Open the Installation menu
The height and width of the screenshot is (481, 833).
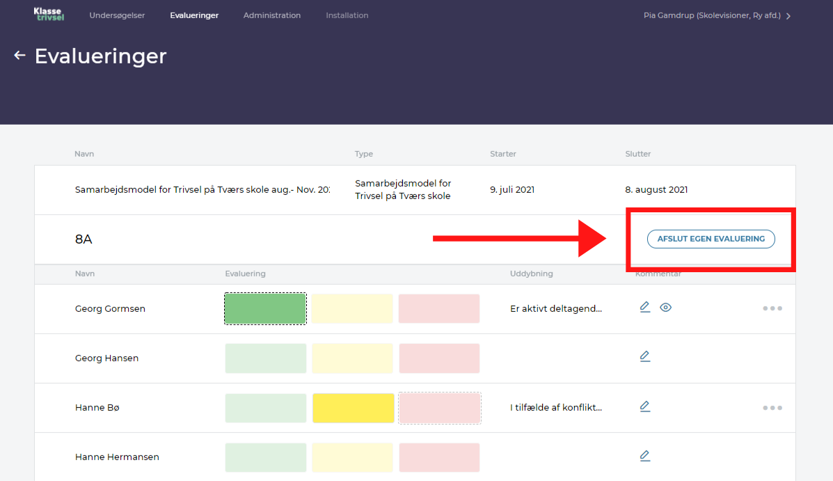click(347, 15)
